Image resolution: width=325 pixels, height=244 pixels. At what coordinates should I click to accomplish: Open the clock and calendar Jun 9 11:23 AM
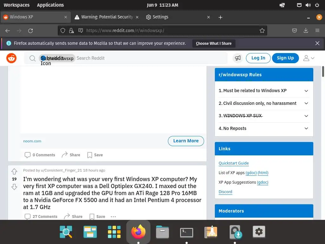[162, 5]
